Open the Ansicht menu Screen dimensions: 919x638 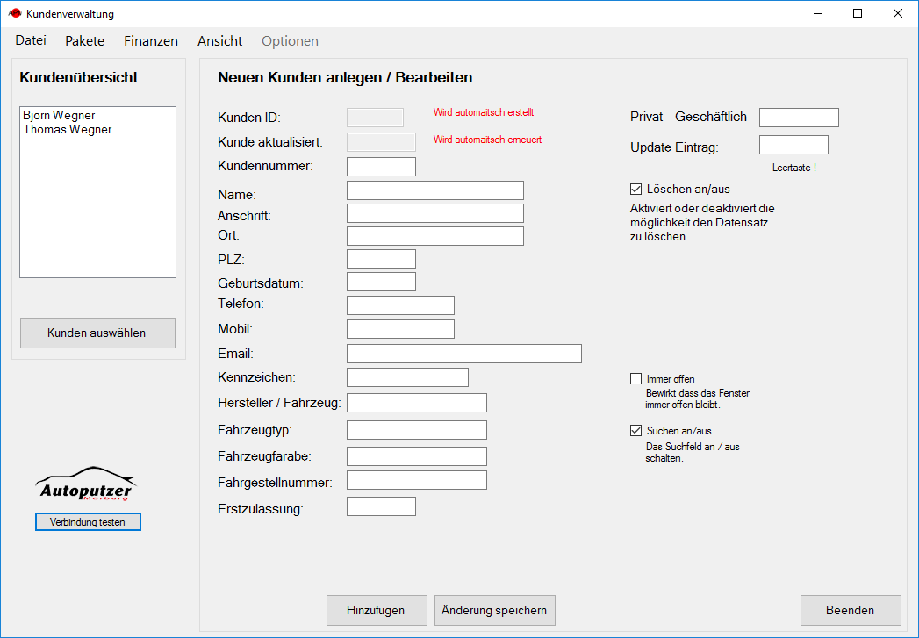tap(219, 41)
